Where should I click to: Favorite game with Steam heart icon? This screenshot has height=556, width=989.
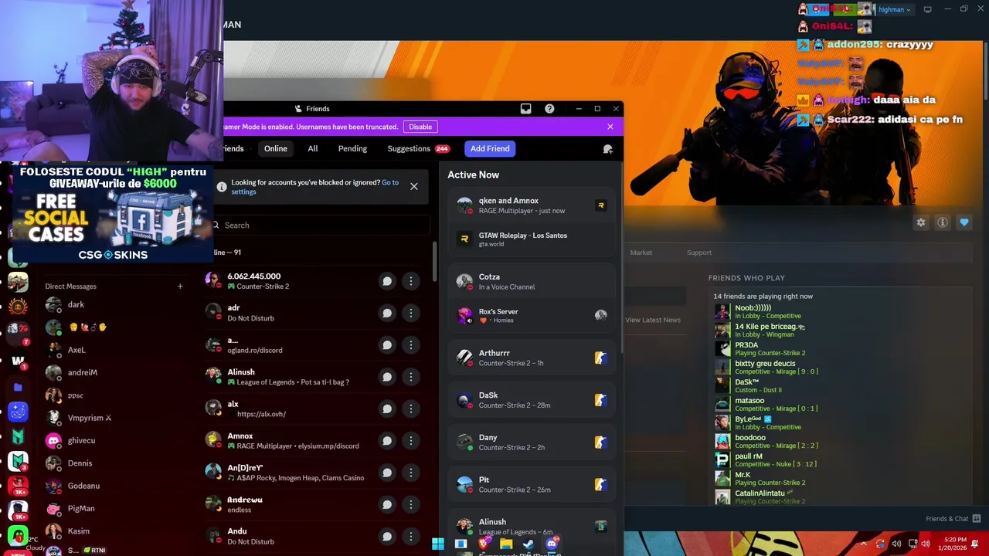tap(964, 222)
